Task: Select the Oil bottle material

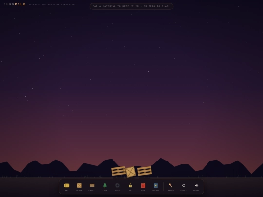Action: pos(131,187)
